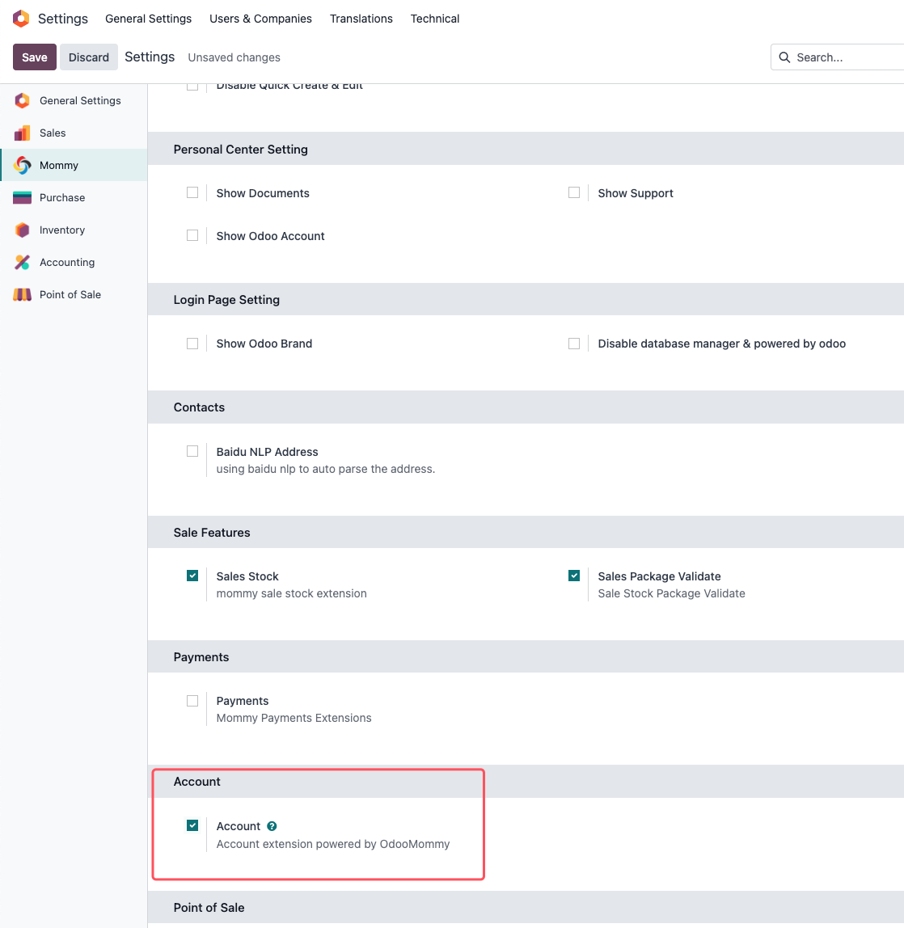Click the Inventory box icon in sidebar
The width and height of the screenshot is (904, 928).
[22, 230]
